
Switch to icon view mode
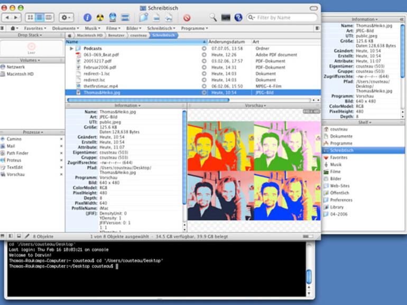click(x=31, y=17)
